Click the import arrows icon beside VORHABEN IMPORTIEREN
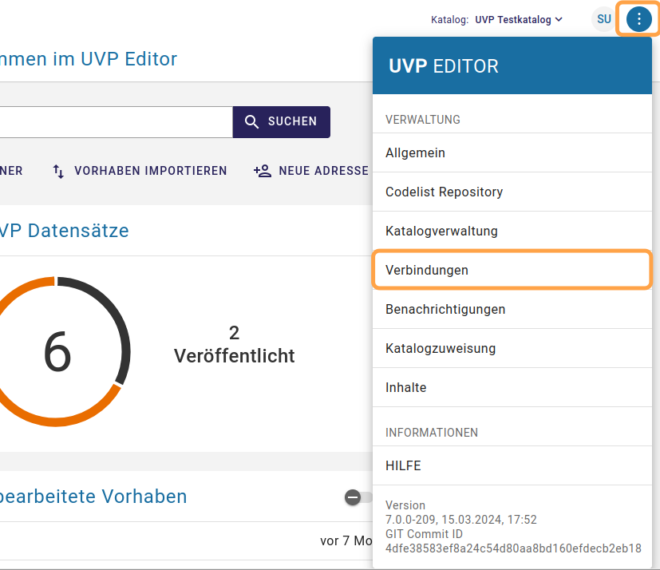This screenshot has width=660, height=570. (x=57, y=171)
